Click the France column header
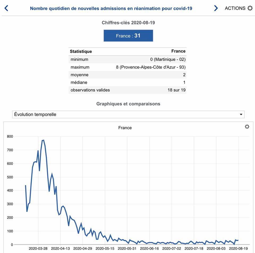The image size is (255, 253). tap(178, 51)
